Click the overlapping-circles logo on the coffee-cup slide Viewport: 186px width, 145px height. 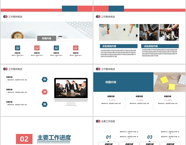coord(5,17)
